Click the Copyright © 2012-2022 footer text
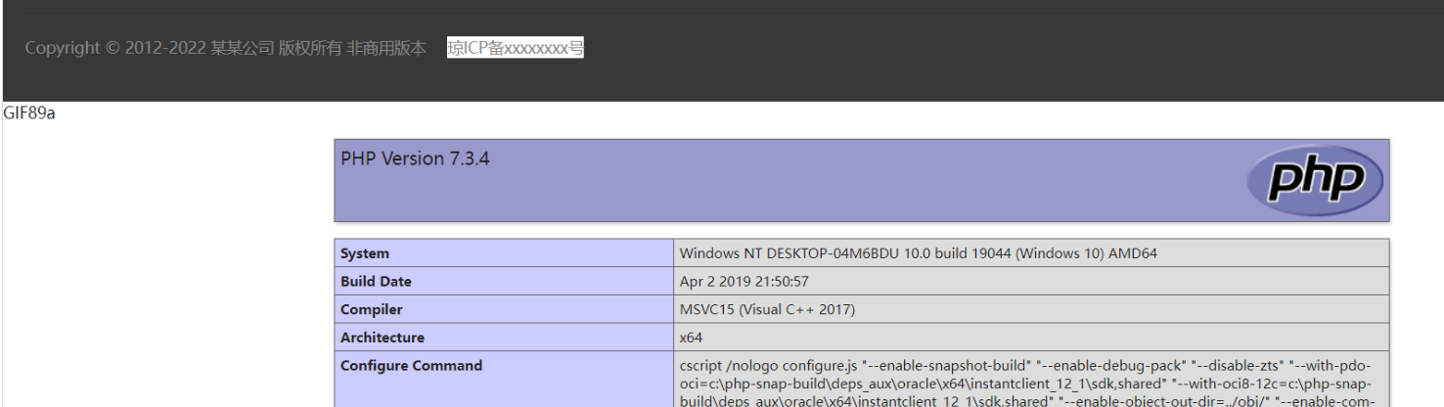 coord(115,48)
